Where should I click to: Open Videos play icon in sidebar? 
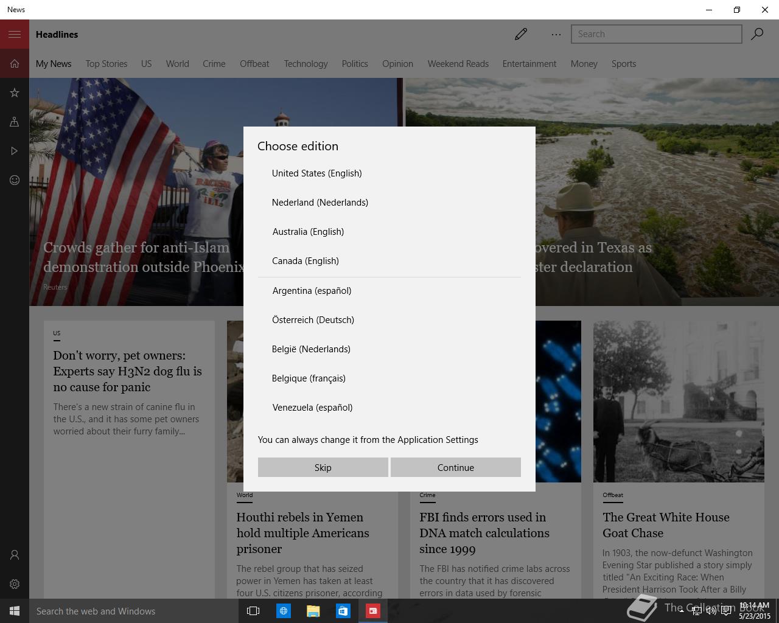pyautogui.click(x=15, y=151)
